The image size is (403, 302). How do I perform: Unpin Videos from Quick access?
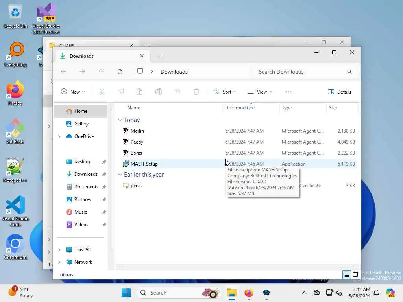104,225
